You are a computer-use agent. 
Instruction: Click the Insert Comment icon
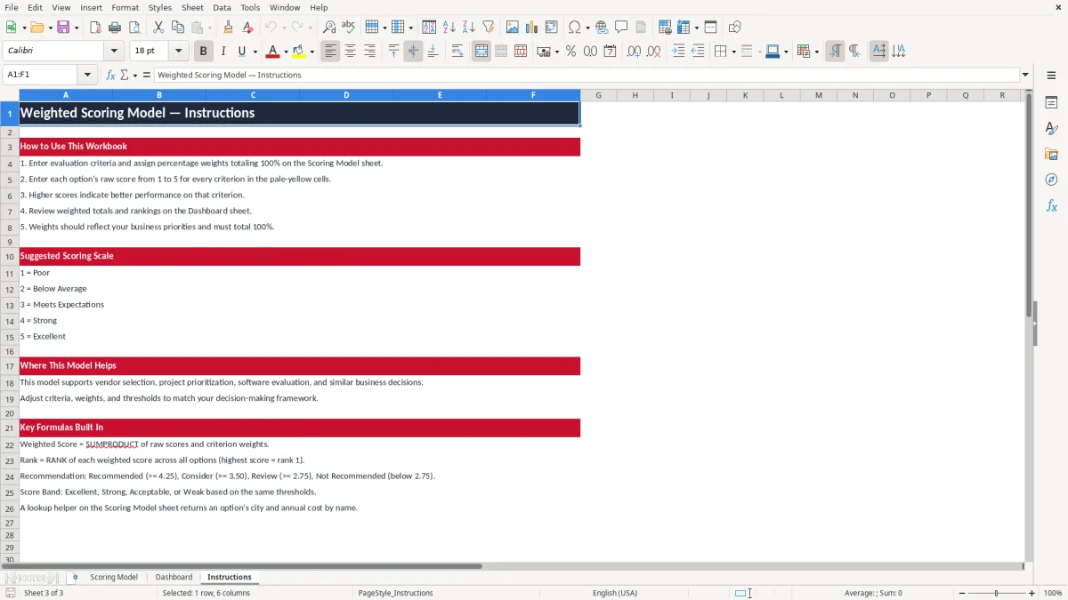621,28
